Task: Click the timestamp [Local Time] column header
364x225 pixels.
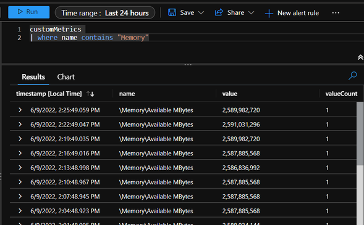Action: [x=49, y=94]
